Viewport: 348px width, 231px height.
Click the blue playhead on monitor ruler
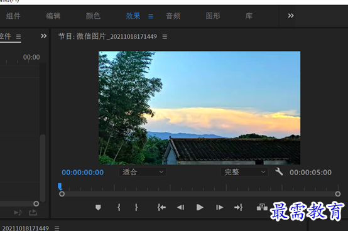tap(60, 186)
